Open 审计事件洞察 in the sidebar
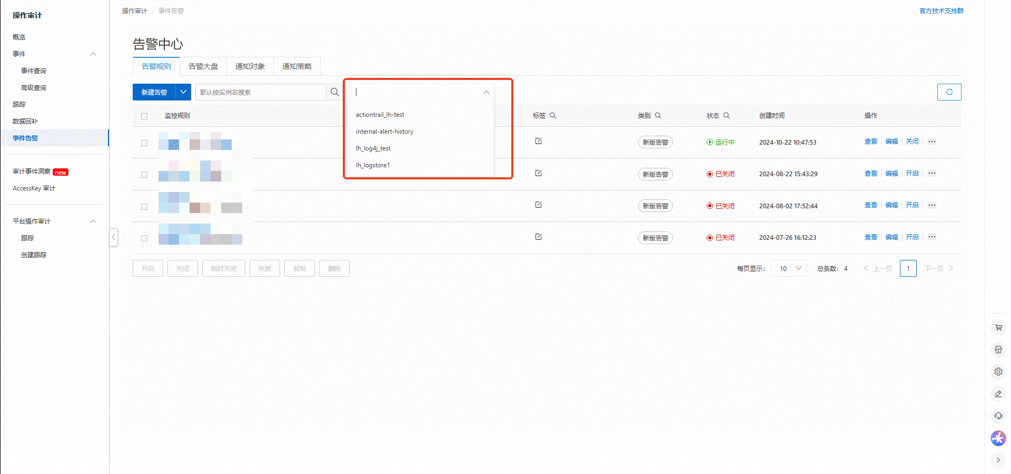The height and width of the screenshot is (474, 1011). tap(32, 172)
